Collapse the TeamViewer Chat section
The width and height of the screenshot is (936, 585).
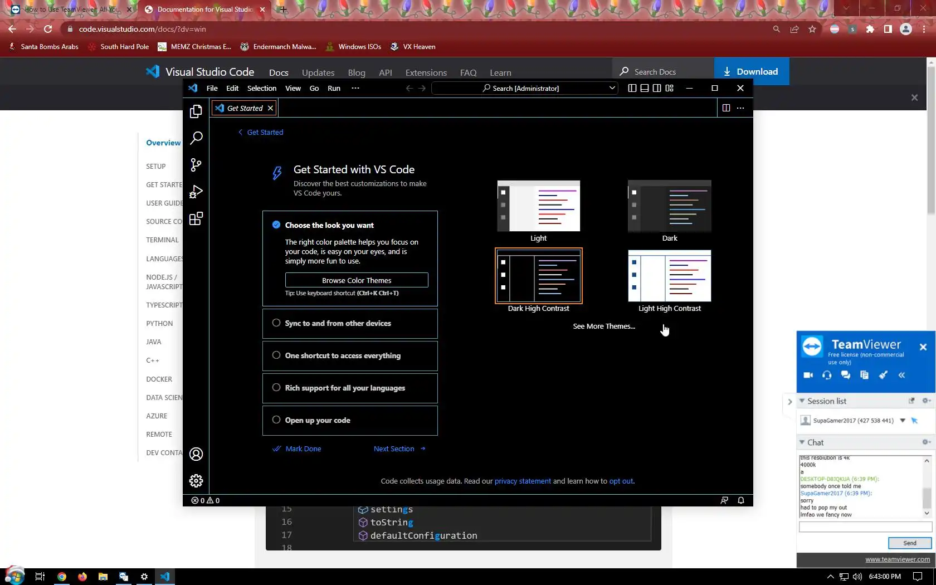coord(802,442)
